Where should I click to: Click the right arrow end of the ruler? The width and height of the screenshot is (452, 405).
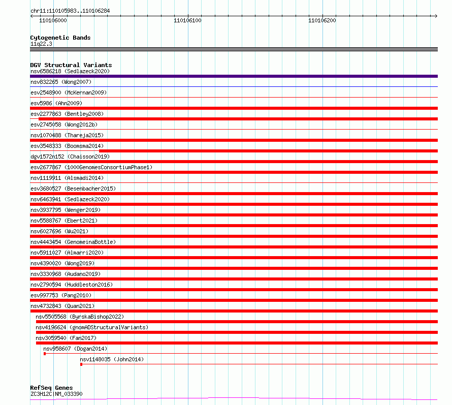(436, 16)
